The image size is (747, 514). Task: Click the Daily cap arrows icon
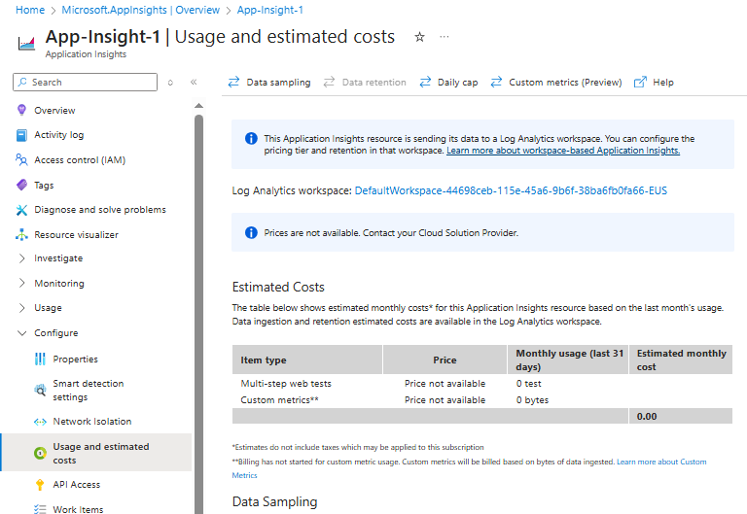pos(425,82)
